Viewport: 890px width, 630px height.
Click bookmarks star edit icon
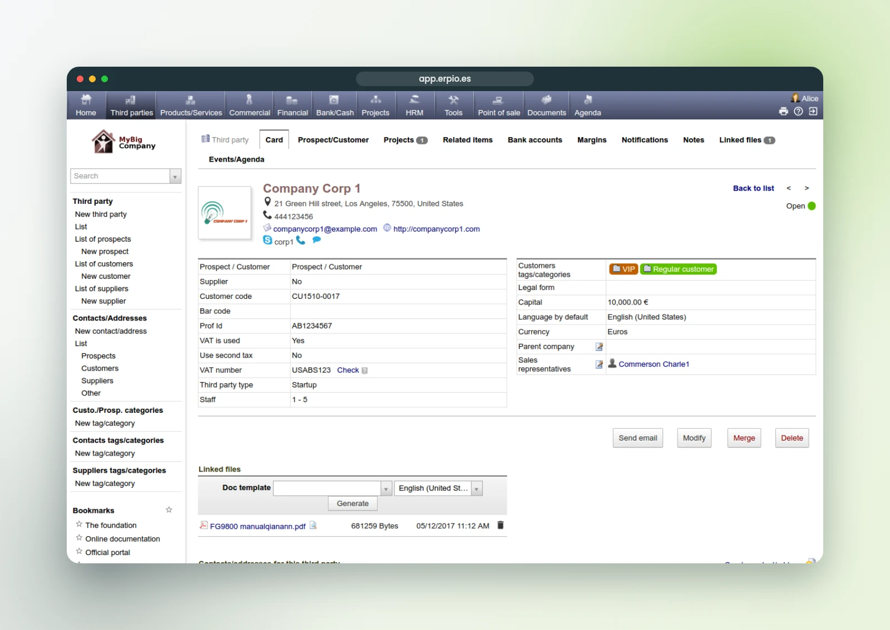click(169, 510)
